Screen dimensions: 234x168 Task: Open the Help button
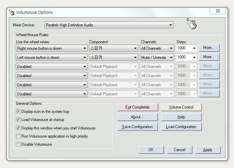(x=181, y=117)
